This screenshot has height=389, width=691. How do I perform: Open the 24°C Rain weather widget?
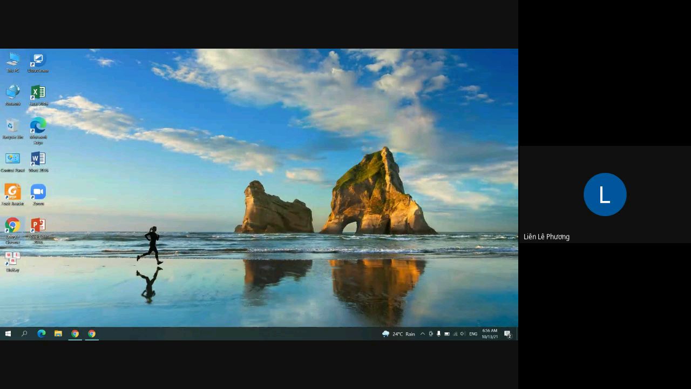click(x=398, y=334)
